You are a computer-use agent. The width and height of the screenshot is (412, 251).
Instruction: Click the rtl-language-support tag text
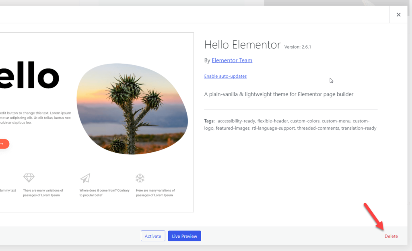coord(273,128)
